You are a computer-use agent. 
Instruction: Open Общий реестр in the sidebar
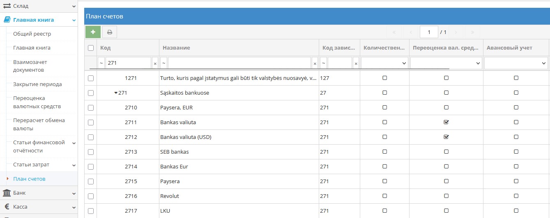(32, 34)
